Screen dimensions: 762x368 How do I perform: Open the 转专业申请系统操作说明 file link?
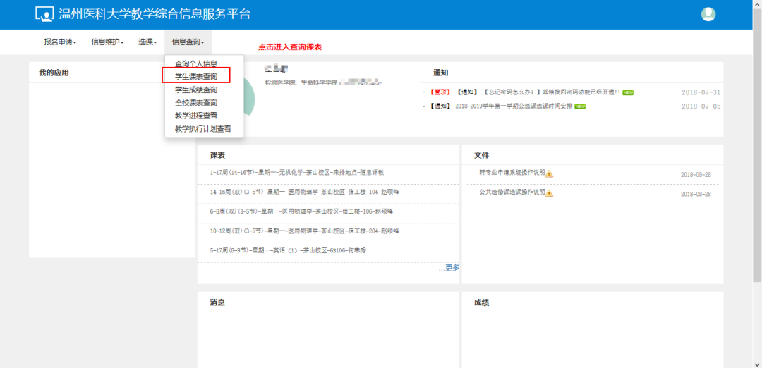click(512, 173)
